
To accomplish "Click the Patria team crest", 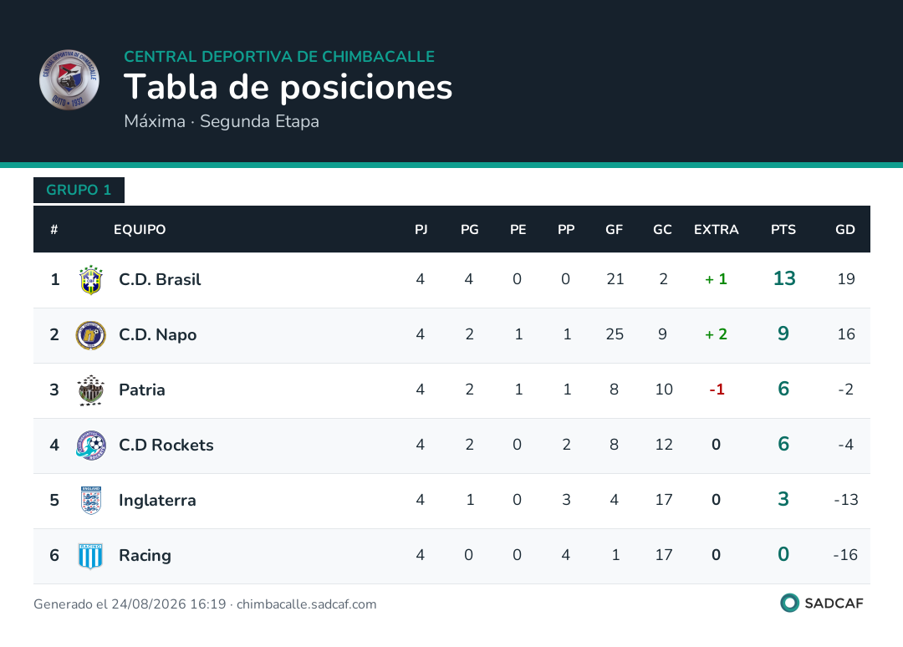I will click(x=91, y=390).
